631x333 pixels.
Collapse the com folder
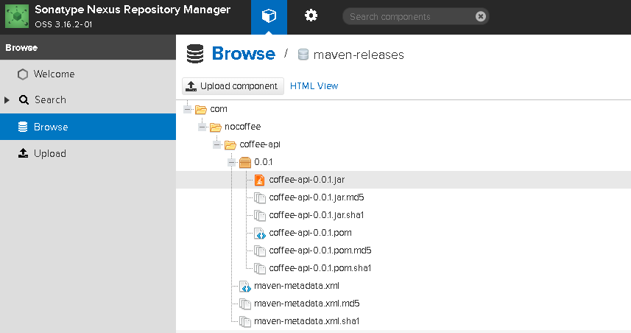click(187, 109)
